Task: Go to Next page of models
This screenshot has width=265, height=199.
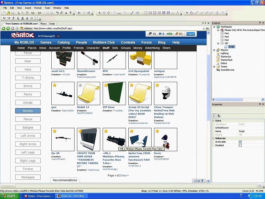Action: (125, 176)
